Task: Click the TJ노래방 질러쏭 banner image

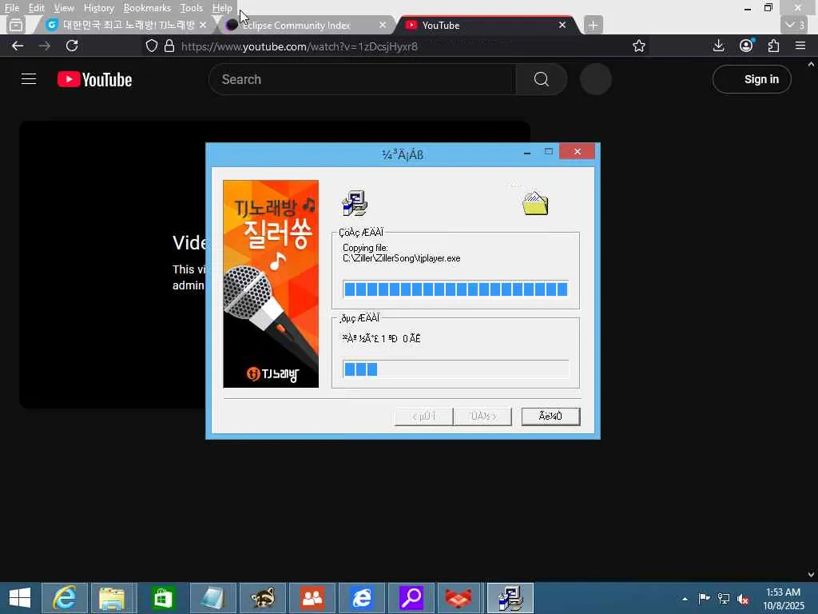Action: coord(271,284)
